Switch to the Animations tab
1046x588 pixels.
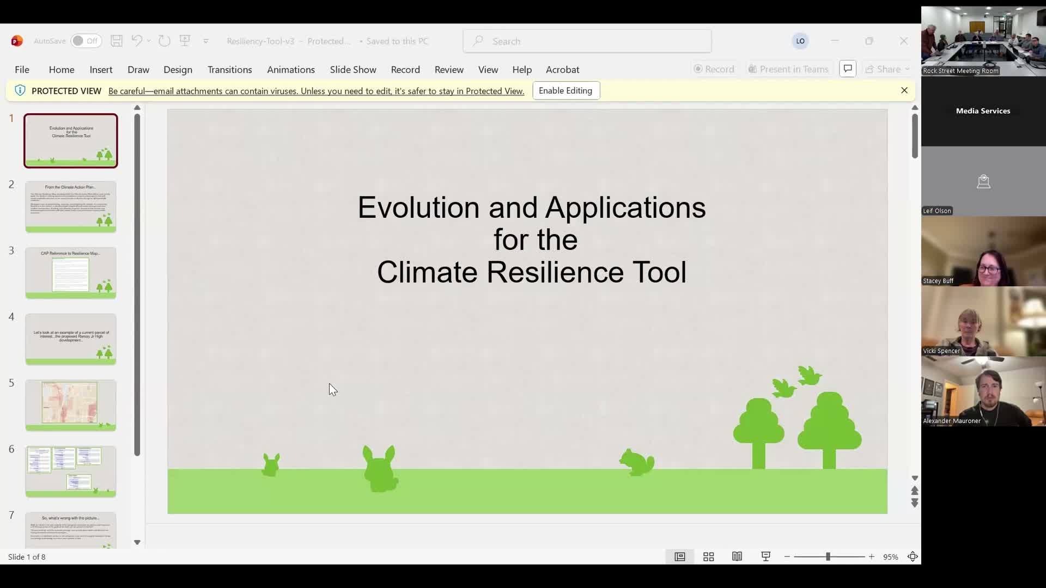coord(291,70)
